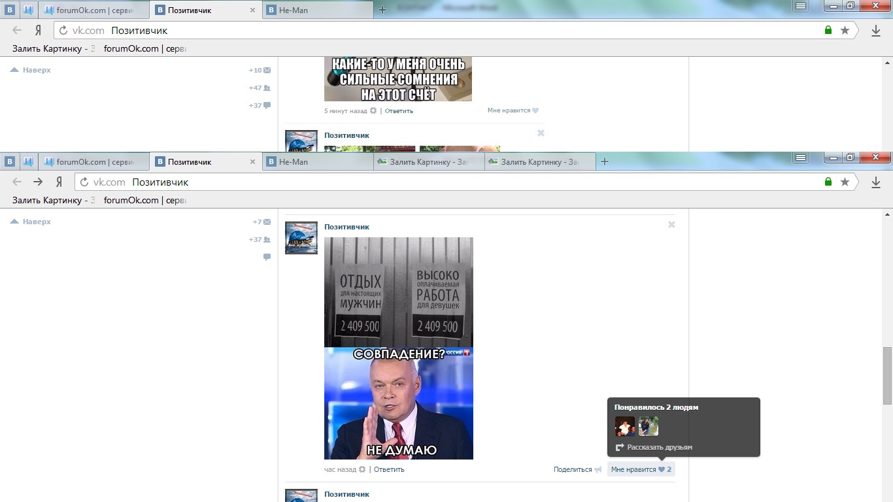The height and width of the screenshot is (502, 893).
Task: Click gear next to час назад
Action: [362, 469]
